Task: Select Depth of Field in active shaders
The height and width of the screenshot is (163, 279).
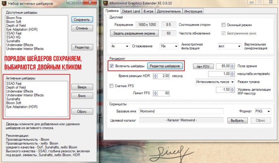Action: coord(16,88)
